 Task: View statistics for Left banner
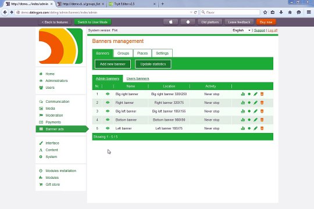[x=242, y=128]
